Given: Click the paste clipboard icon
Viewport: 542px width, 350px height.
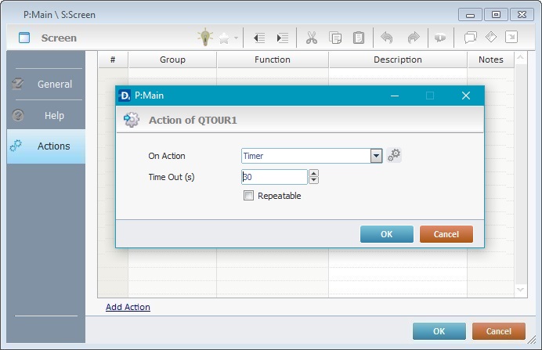Looking at the screenshot, I should tap(358, 37).
